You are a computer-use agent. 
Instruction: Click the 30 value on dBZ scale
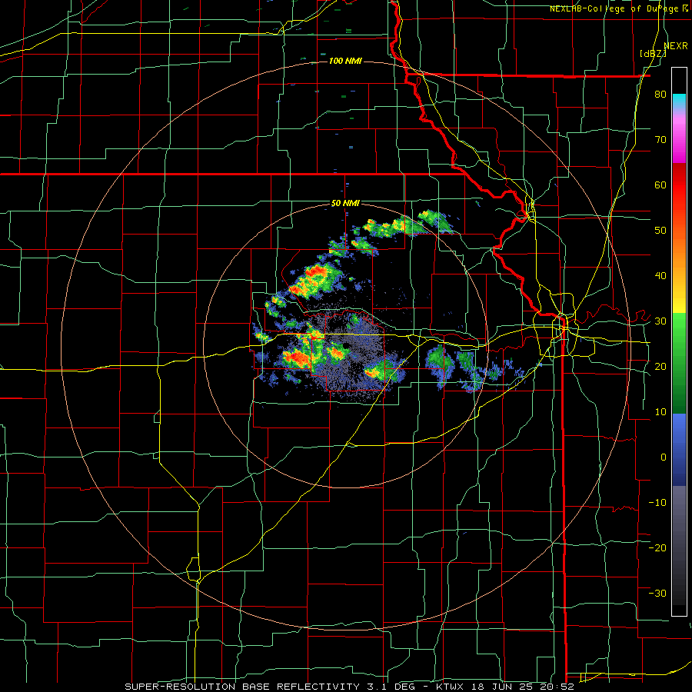pyautogui.click(x=660, y=321)
